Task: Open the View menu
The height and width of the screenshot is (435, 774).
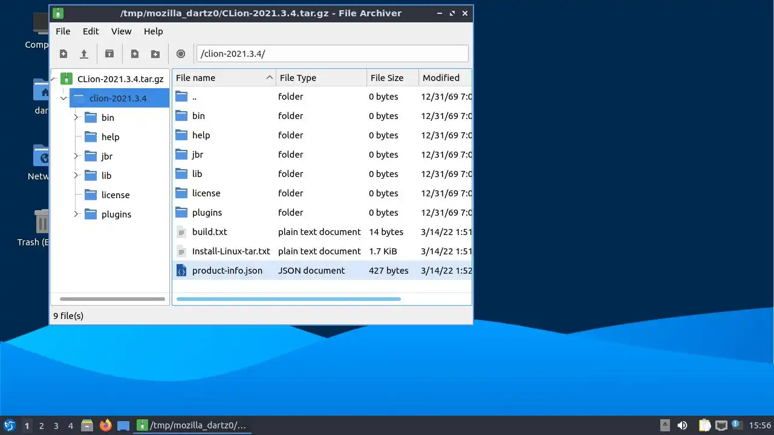Action: 121,31
